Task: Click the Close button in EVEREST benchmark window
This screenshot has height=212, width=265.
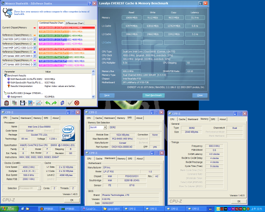Action: pos(200,95)
